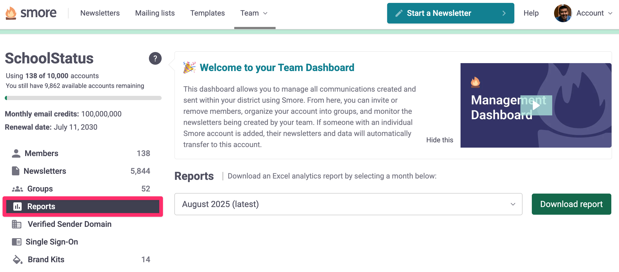Click the Groups people icon
The height and width of the screenshot is (272, 619).
pyautogui.click(x=17, y=189)
